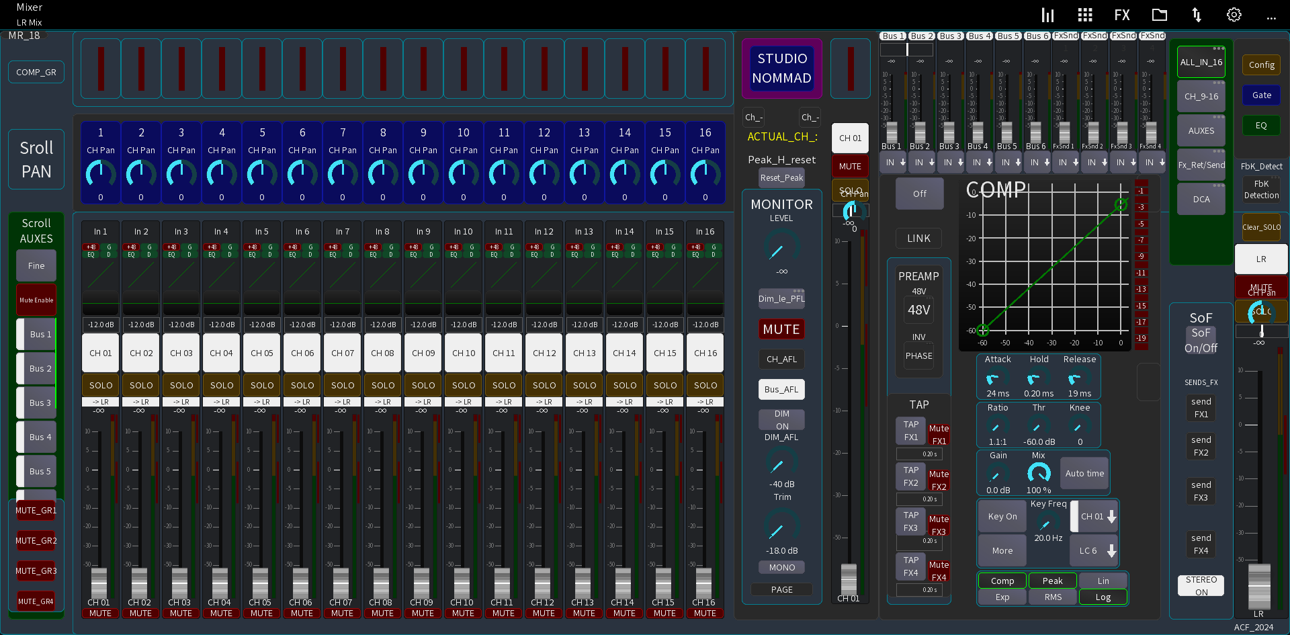1290x635 pixels.
Task: Open the ellipsis menu in the top toolbar
Action: coord(1271,18)
